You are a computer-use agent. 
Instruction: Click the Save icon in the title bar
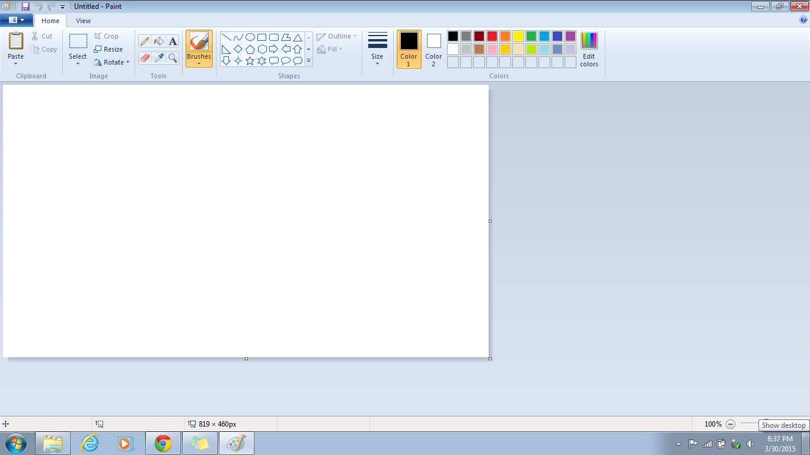point(25,7)
